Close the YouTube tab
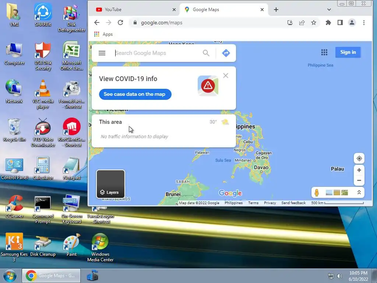Viewport: 377px width, 283px height. (174, 10)
